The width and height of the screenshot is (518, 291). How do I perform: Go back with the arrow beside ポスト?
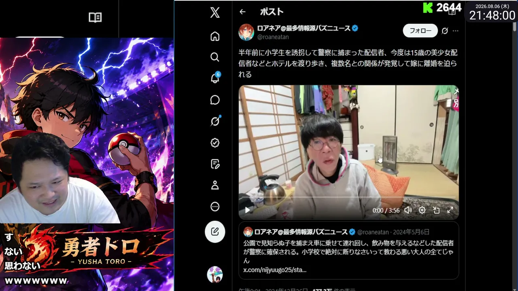point(242,12)
